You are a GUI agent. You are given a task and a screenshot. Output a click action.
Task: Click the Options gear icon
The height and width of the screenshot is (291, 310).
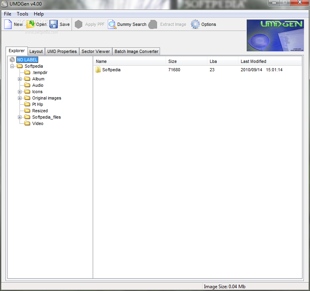point(195,24)
